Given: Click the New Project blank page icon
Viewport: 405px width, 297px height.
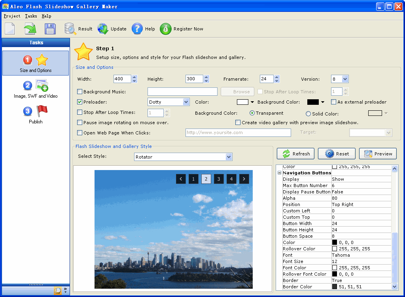Looking at the screenshot, I should coord(10,29).
